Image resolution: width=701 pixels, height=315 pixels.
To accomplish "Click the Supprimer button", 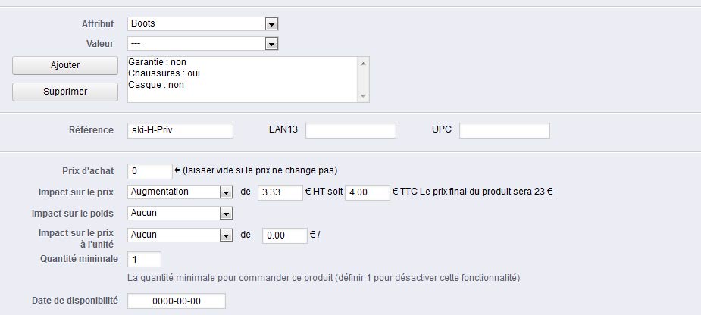I will click(x=65, y=92).
